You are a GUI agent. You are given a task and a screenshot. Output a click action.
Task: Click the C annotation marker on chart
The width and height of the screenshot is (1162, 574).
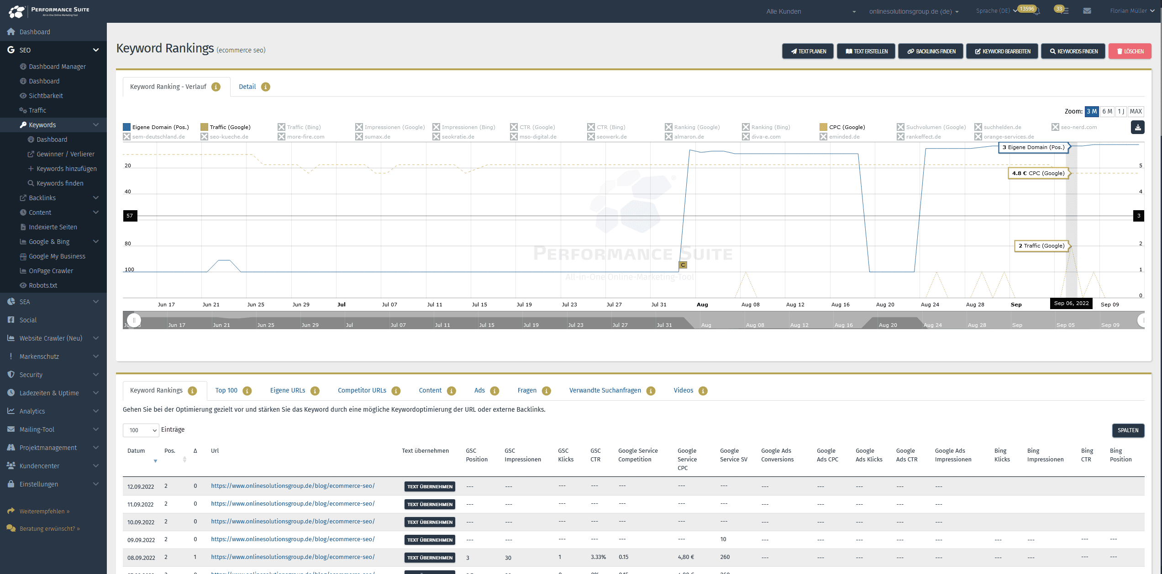683,265
